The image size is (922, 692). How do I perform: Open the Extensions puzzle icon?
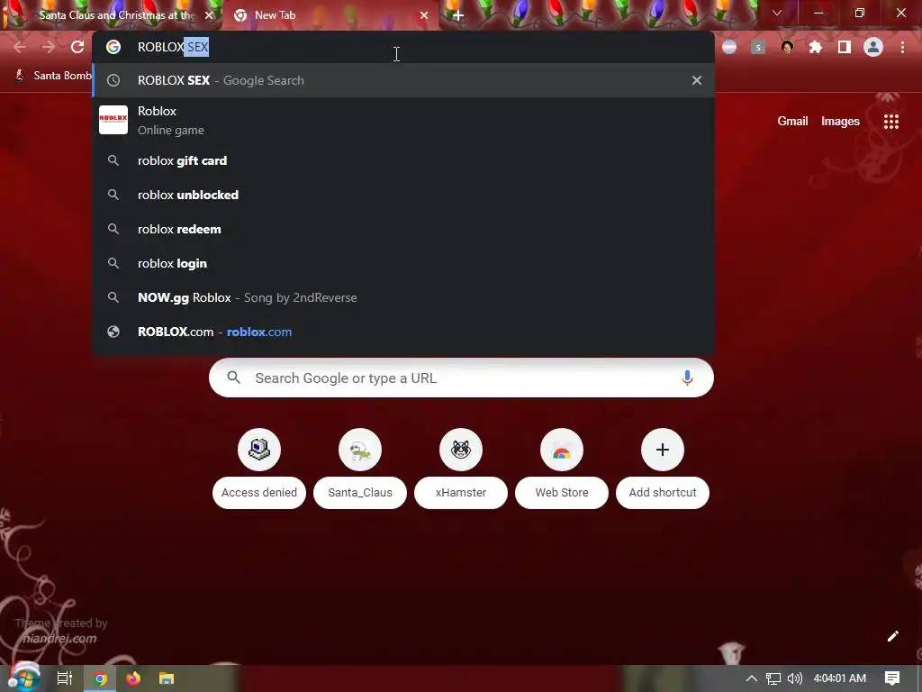pos(816,47)
